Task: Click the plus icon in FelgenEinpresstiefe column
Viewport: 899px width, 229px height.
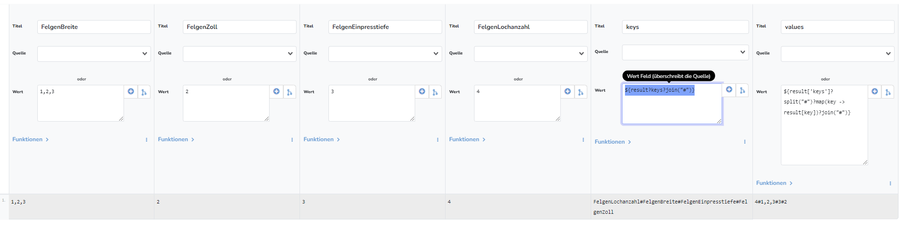Action: point(422,92)
